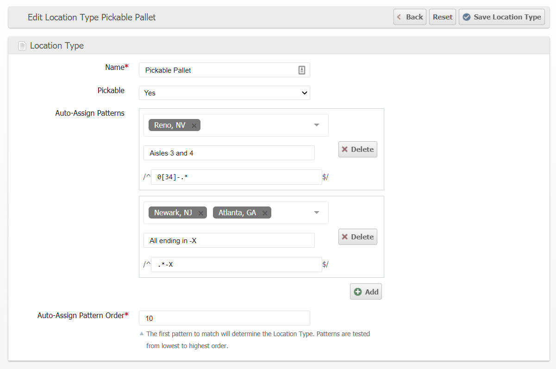This screenshot has width=556, height=369.
Task: Click the contact card icon in Name field
Action: click(301, 70)
